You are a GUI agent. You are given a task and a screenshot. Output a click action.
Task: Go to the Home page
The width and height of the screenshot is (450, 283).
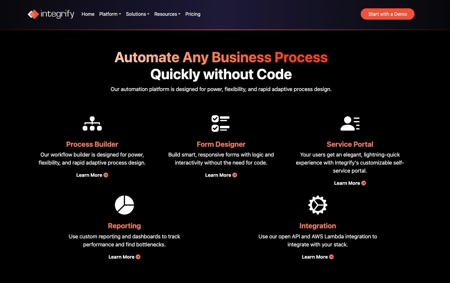[88, 14]
